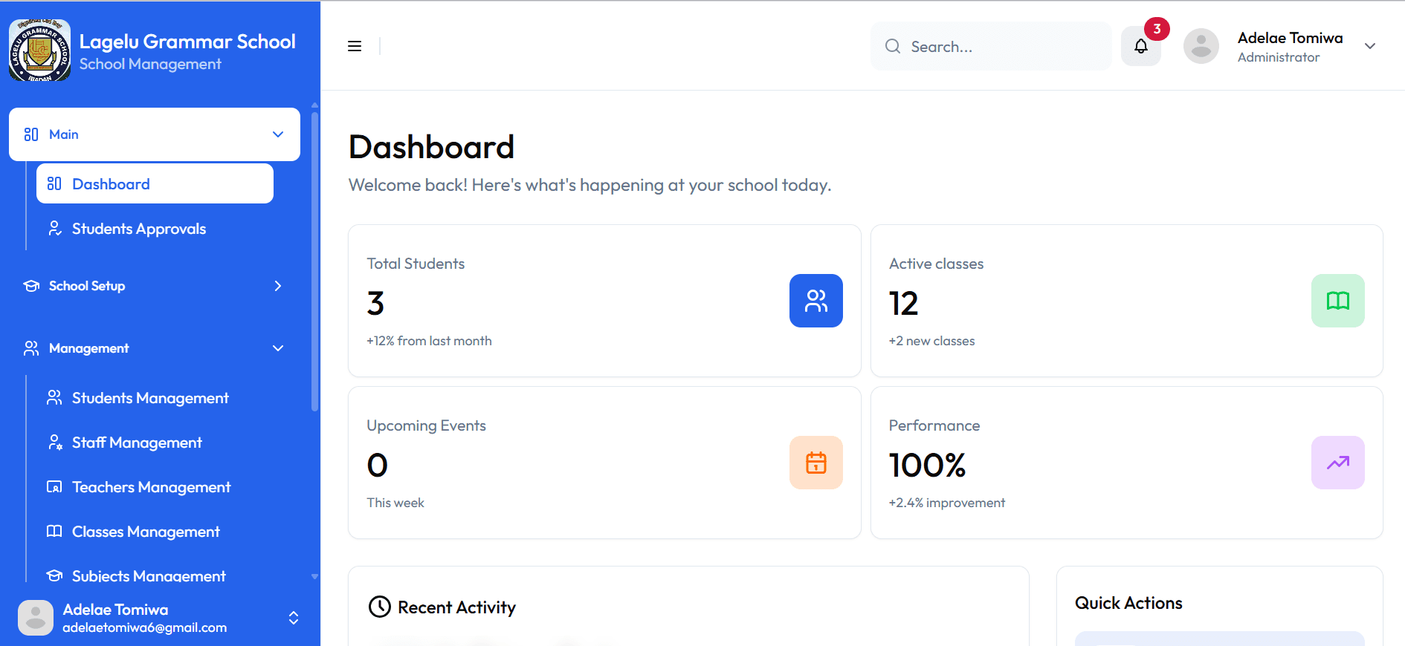Click adelaetomiwa6@gmail.com in sidebar footer
The height and width of the screenshot is (646, 1405).
(x=145, y=627)
